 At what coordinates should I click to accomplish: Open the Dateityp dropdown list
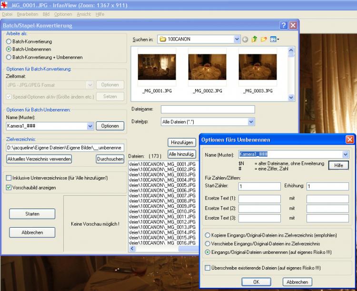pyautogui.click(x=251, y=122)
